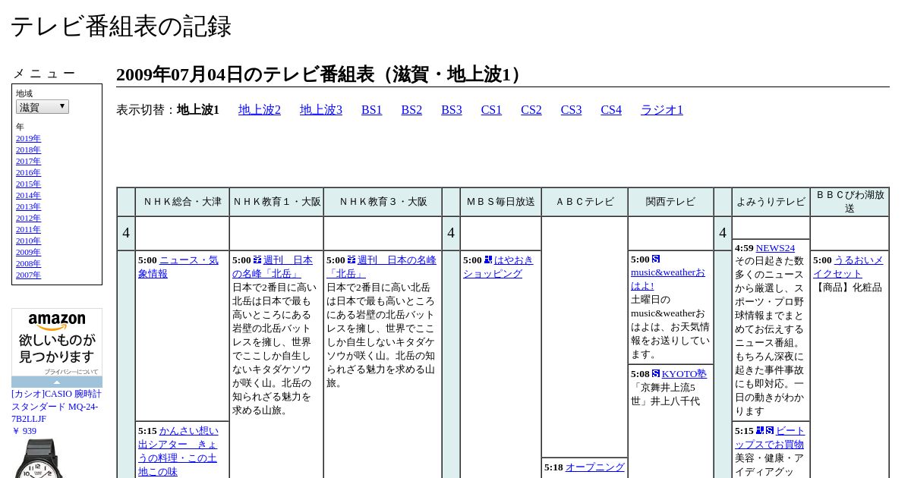Open the 2016年 archive link

tap(28, 172)
